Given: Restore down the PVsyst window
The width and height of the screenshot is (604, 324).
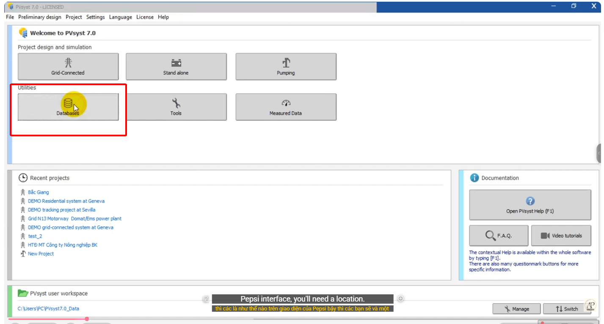Looking at the screenshot, I should point(574,6).
